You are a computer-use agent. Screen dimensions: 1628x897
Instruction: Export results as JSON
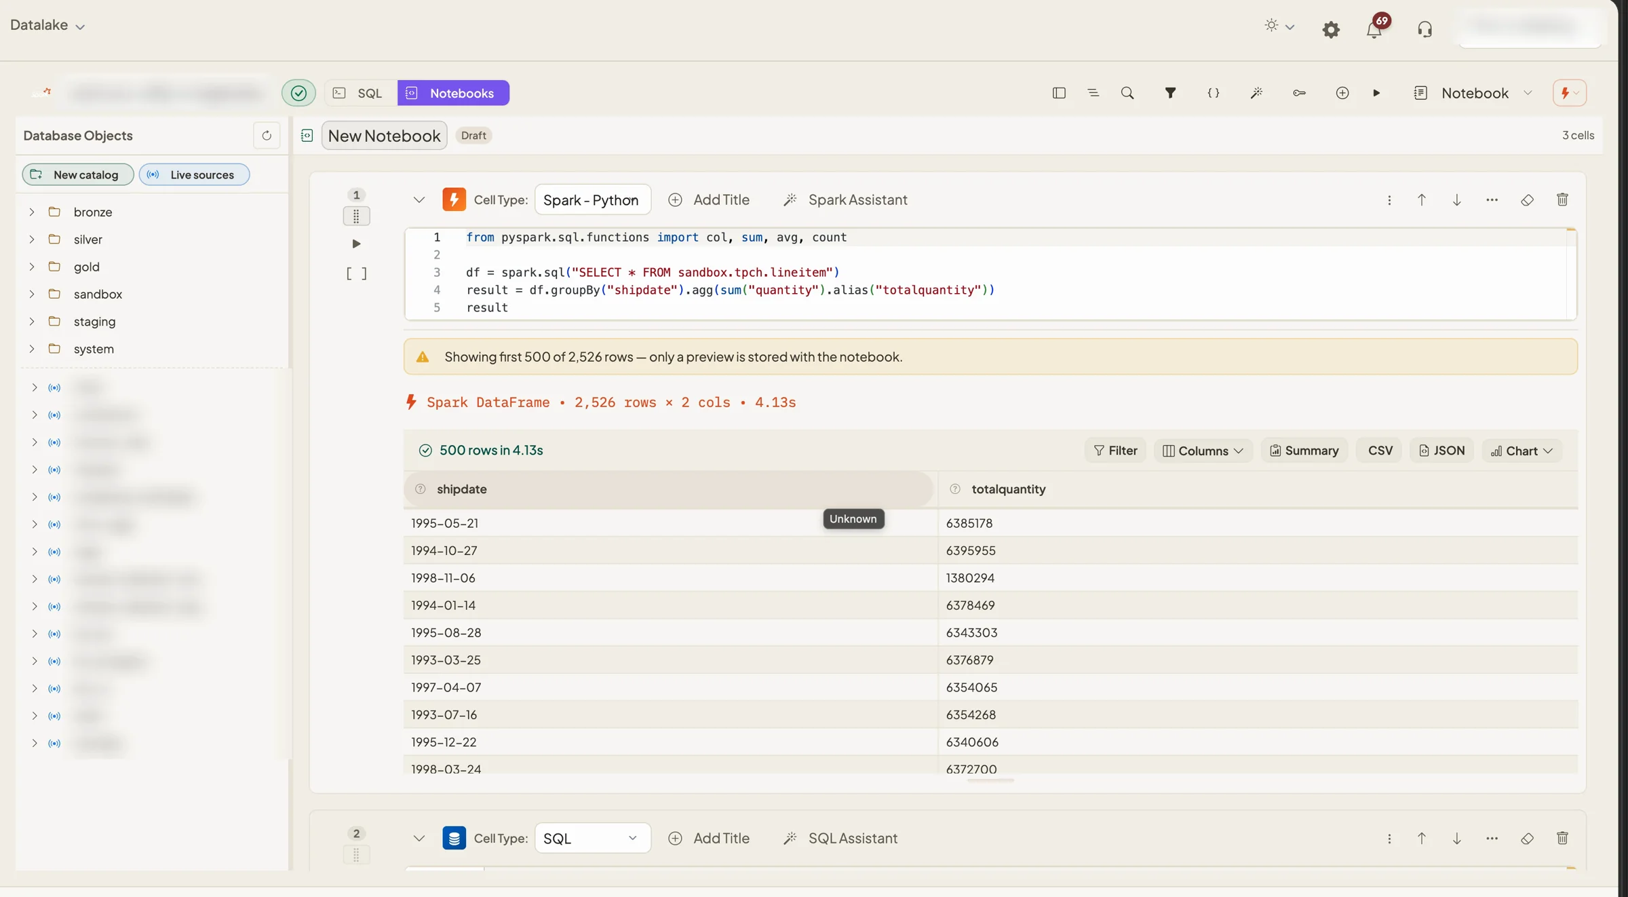(1442, 451)
